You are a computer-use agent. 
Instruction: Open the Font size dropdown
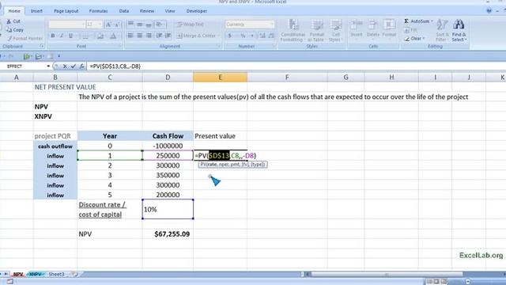coord(100,25)
